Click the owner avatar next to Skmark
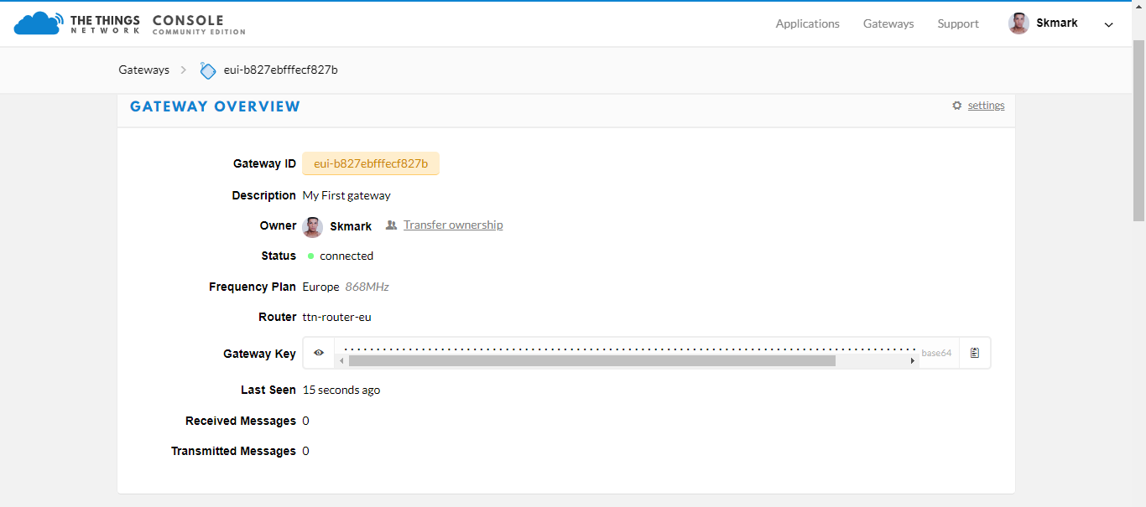 click(313, 227)
